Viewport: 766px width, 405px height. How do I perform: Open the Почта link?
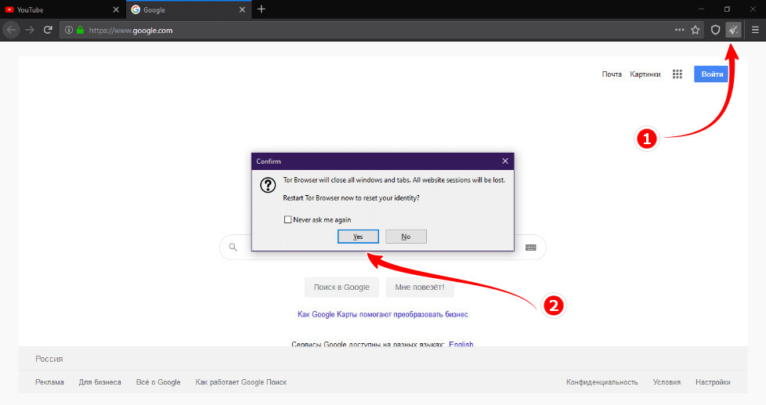(x=612, y=74)
